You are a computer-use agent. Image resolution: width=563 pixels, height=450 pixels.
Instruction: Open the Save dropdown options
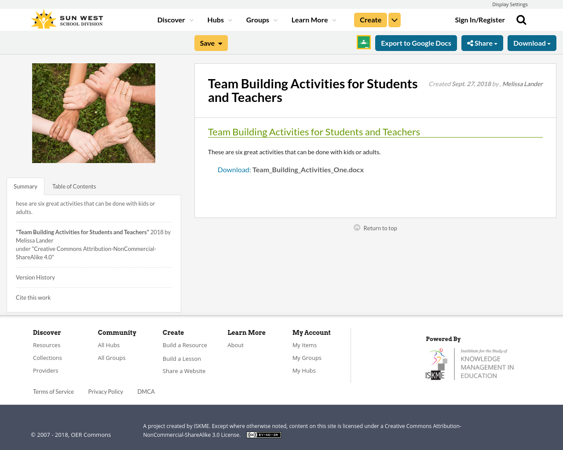coord(211,42)
